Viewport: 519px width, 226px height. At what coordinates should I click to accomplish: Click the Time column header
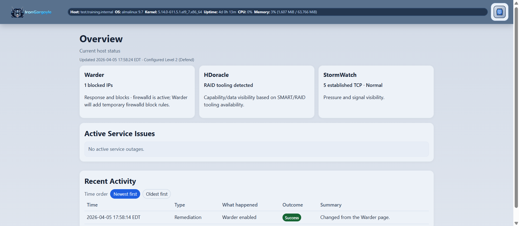[92, 205]
